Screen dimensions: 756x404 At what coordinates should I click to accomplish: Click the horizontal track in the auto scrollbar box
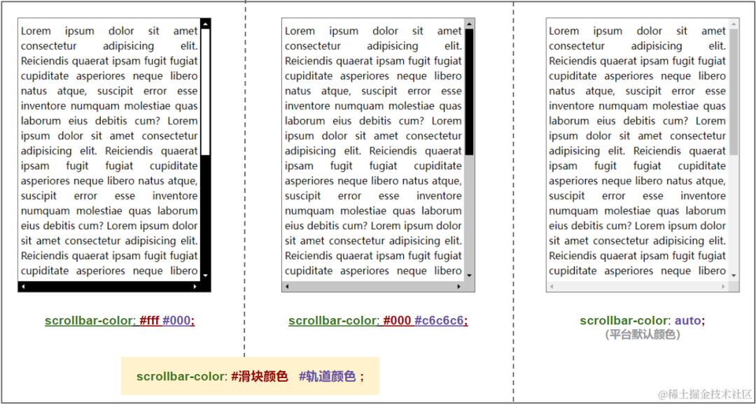pyautogui.click(x=638, y=287)
